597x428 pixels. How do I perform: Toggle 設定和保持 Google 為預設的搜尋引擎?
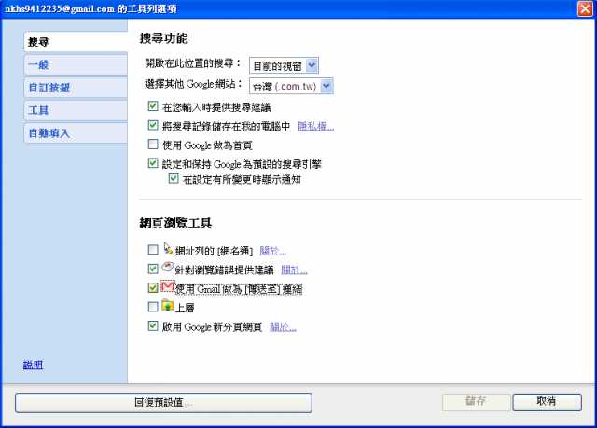153,163
